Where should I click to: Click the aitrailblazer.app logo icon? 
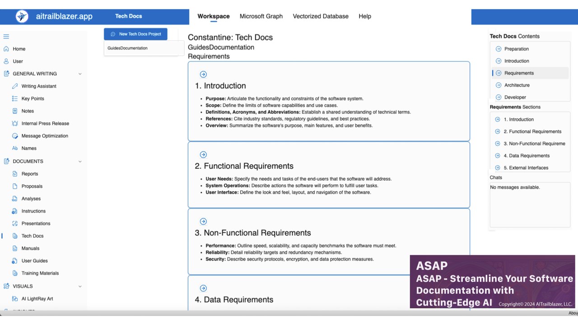(22, 16)
